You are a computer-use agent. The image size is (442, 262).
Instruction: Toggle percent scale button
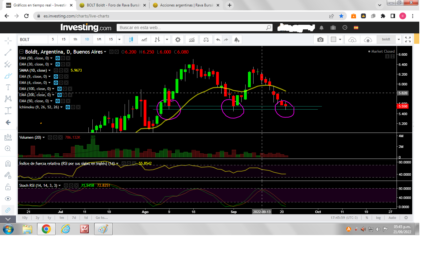click(367, 218)
